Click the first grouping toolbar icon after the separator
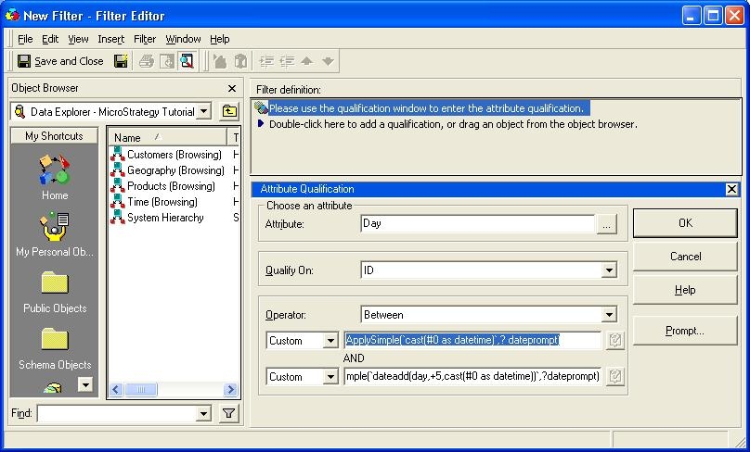Viewport: 750px width, 452px height. (220, 61)
